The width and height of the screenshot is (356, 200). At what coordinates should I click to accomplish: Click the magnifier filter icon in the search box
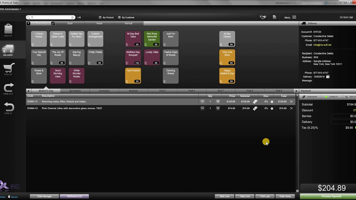30,17
